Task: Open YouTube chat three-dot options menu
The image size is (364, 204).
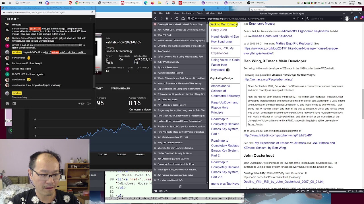Action: click(x=90, y=19)
